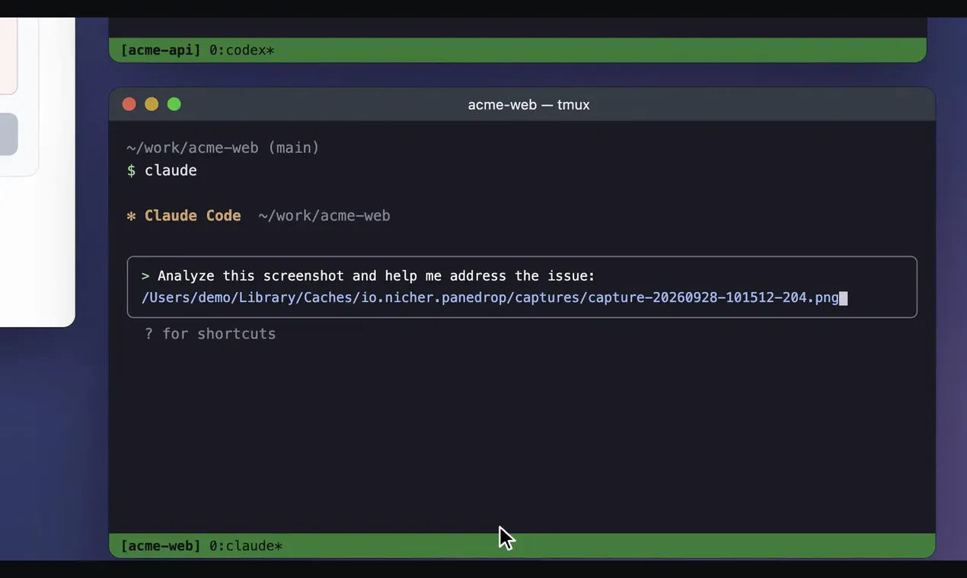Minimize the acme-web terminal with yellow button

tap(152, 104)
